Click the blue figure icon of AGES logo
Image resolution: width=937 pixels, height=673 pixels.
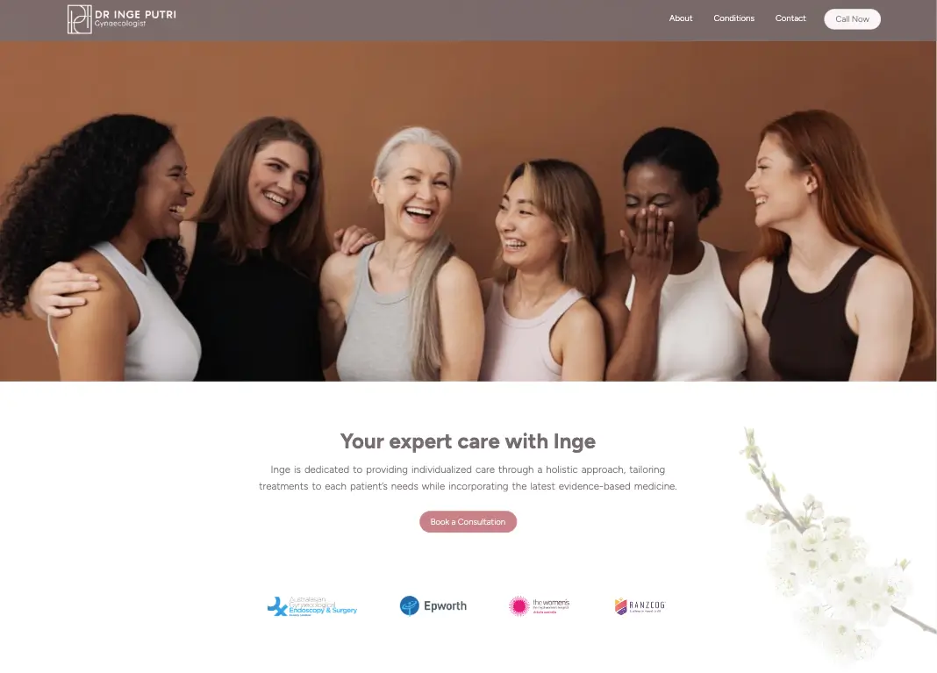(x=277, y=606)
